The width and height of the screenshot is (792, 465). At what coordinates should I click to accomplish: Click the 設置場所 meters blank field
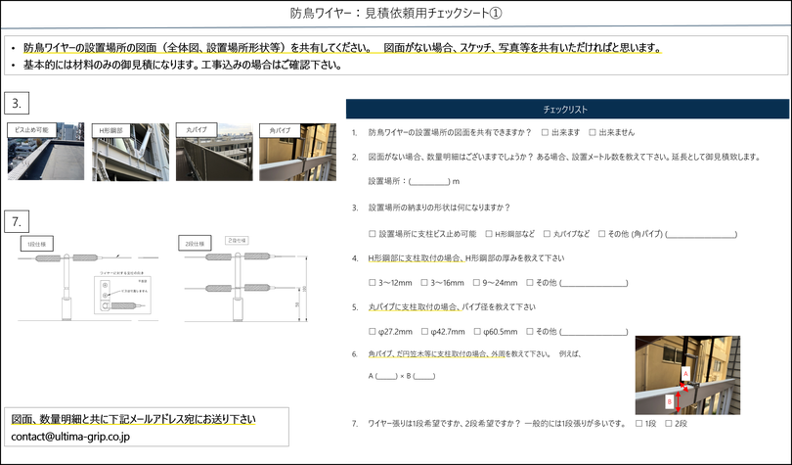click(429, 181)
